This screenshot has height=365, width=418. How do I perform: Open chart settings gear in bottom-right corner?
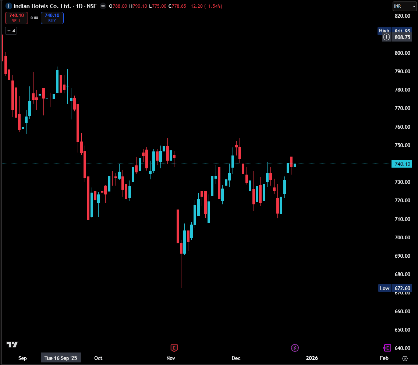coord(405,358)
